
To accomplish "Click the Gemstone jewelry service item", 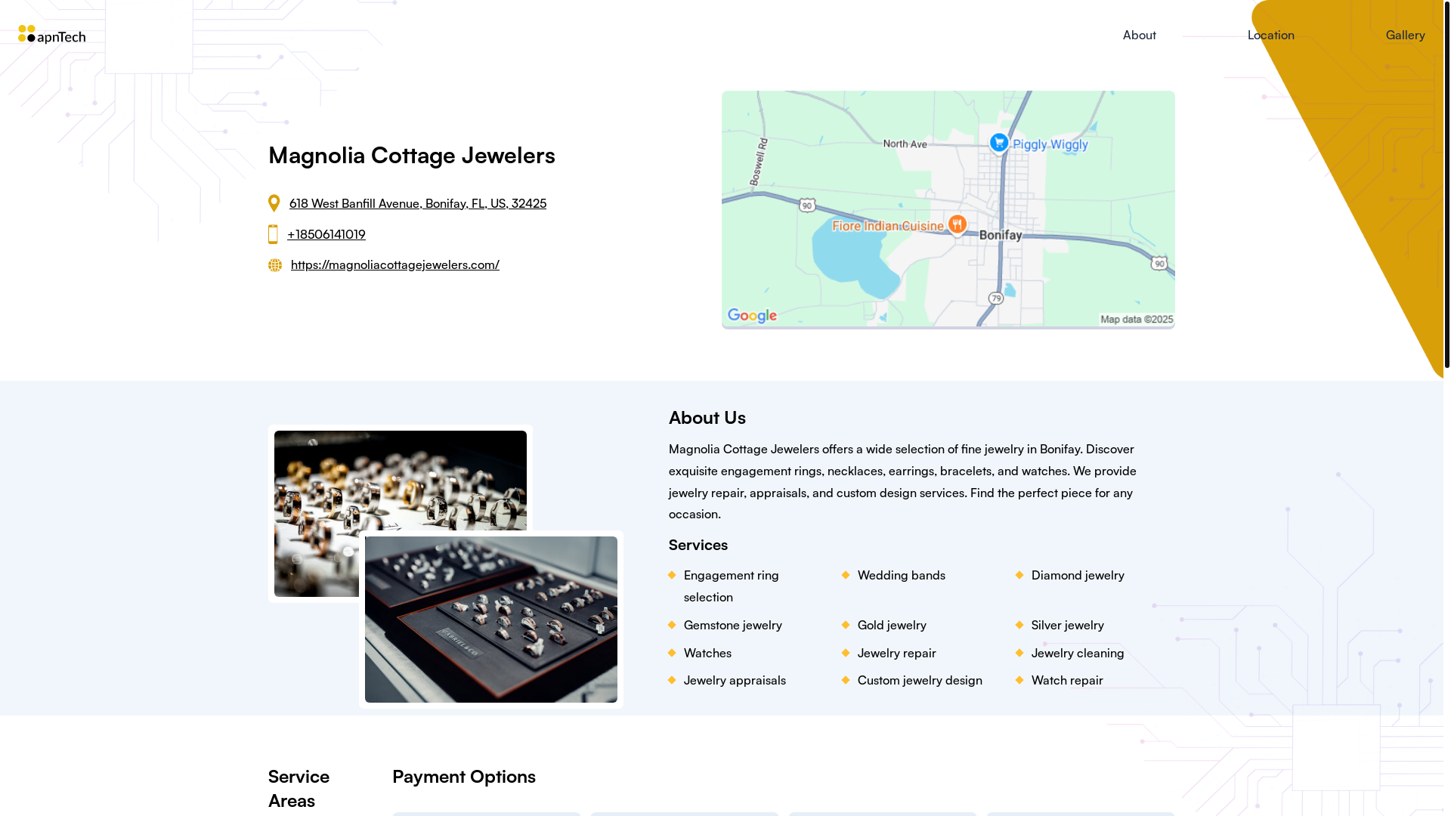I will point(733,625).
